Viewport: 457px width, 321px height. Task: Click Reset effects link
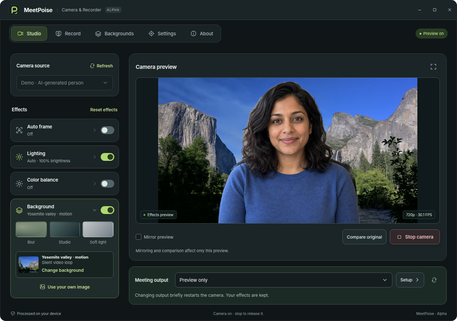(x=104, y=110)
